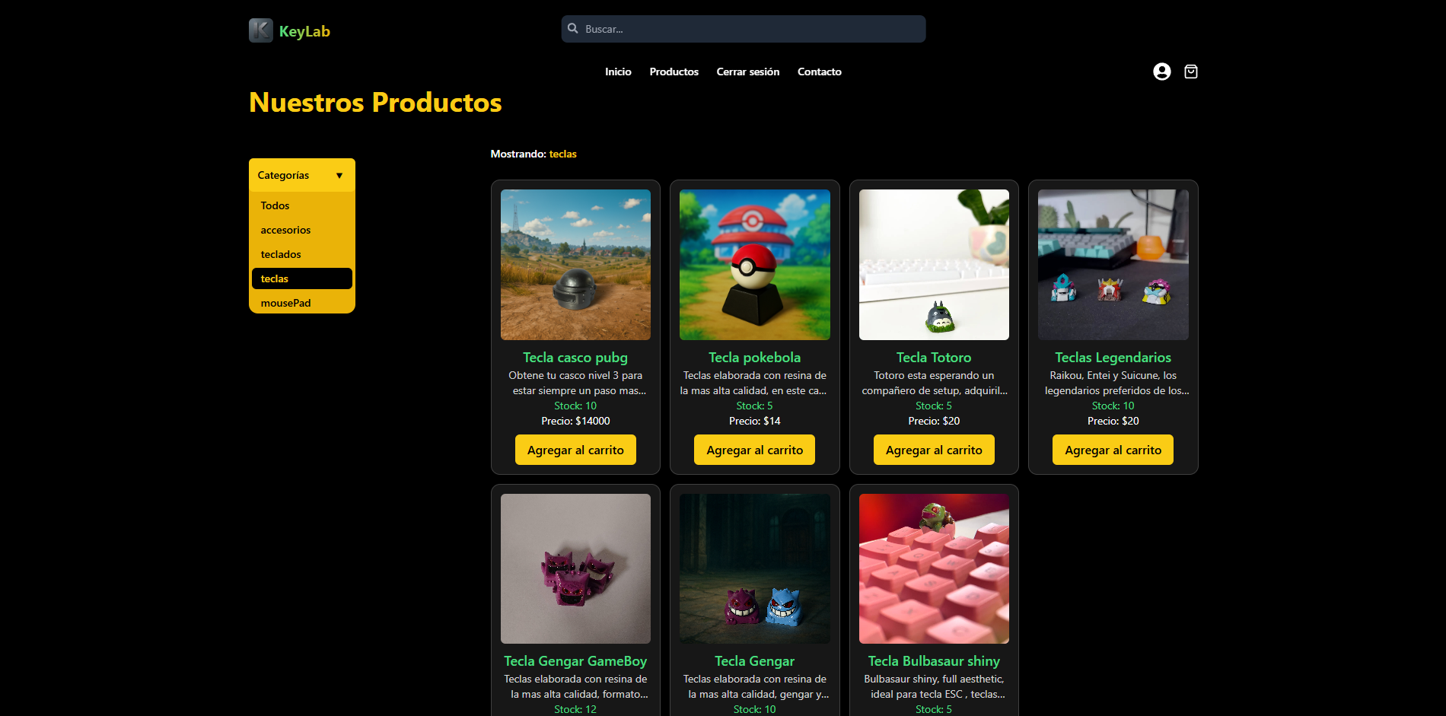Image resolution: width=1446 pixels, height=716 pixels.
Task: Go to Inicio in navigation menu
Action: coord(618,72)
